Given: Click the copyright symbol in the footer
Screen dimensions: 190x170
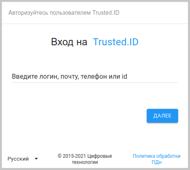Looking at the screenshot, I should [x=60, y=156].
